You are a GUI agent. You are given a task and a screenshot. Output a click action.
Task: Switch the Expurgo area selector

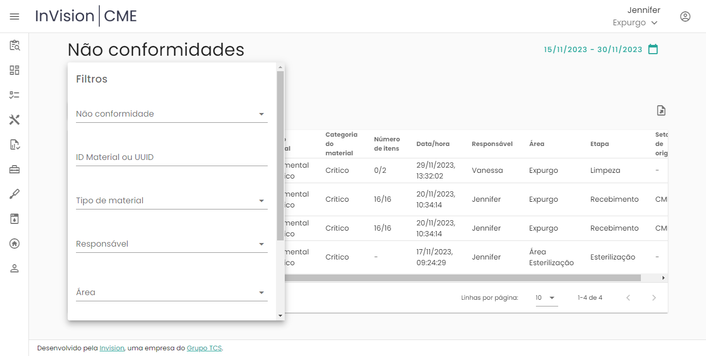click(x=635, y=23)
